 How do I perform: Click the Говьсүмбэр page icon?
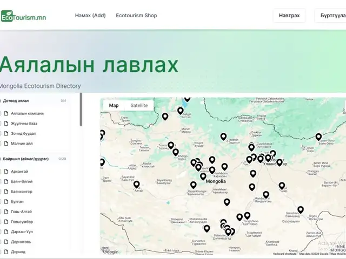pos(6,222)
